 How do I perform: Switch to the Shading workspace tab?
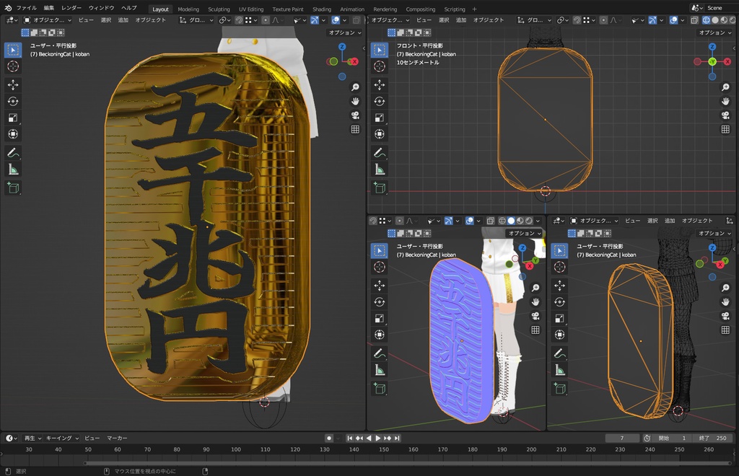click(x=322, y=9)
